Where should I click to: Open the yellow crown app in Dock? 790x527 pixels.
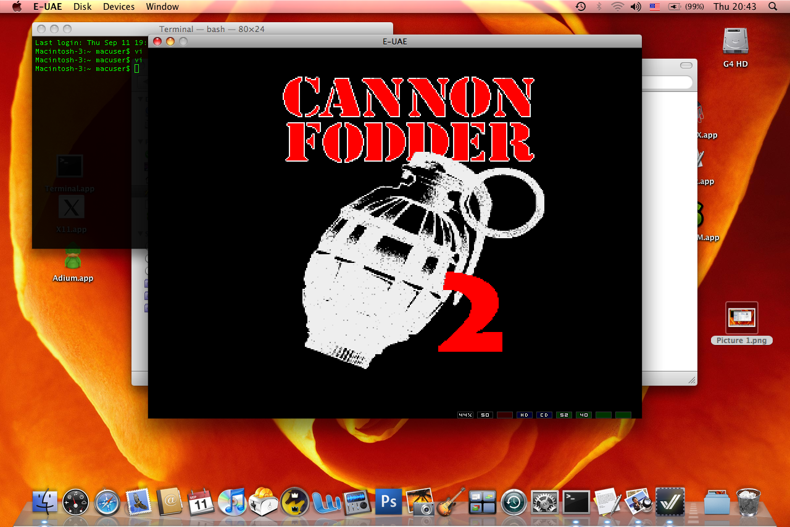[294, 502]
